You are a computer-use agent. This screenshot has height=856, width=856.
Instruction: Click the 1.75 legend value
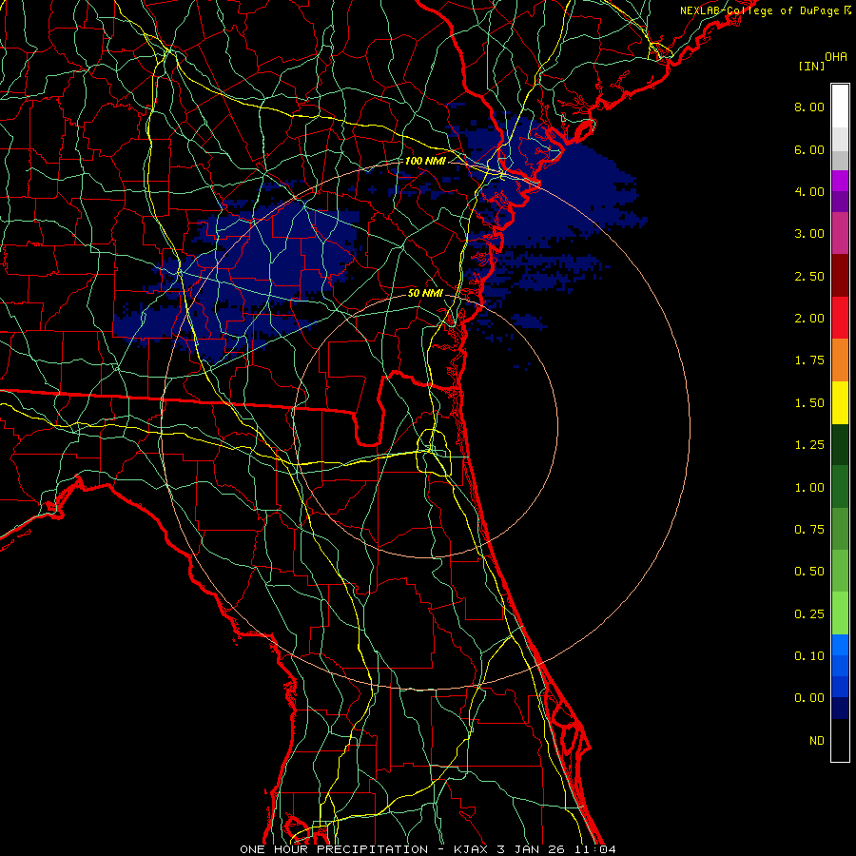(809, 360)
